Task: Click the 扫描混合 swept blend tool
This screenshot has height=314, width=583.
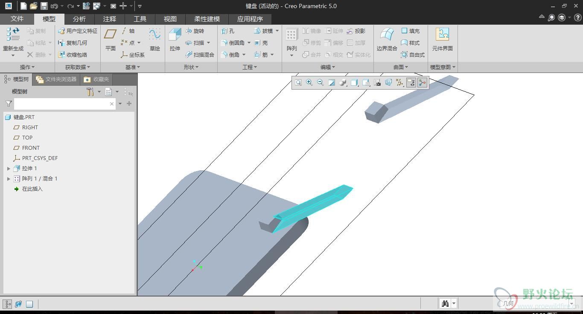Action: (x=200, y=55)
